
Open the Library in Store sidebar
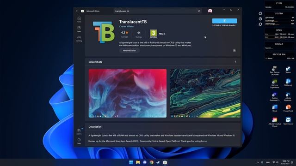pos(79,131)
